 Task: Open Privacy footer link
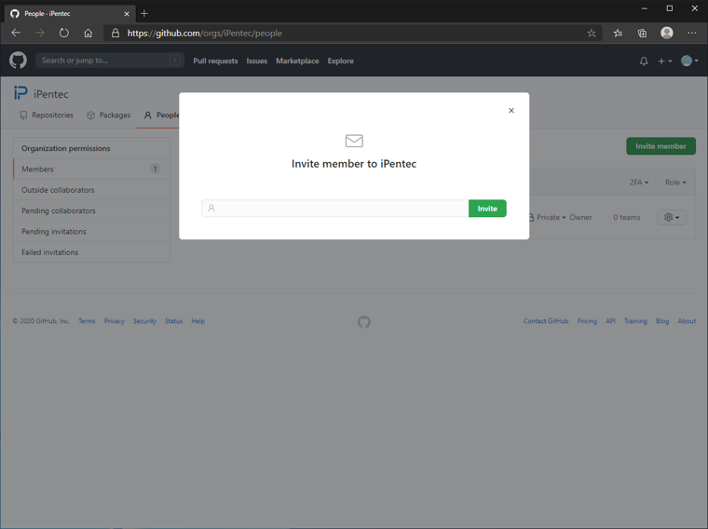pos(115,321)
